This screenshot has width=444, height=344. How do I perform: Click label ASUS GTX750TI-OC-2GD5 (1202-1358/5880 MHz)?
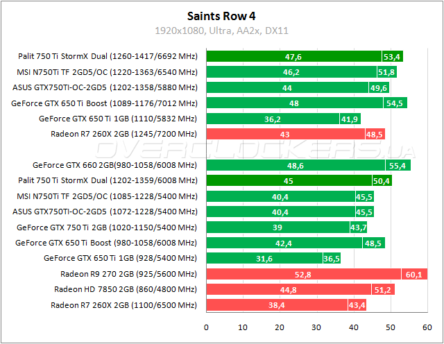tap(105, 87)
